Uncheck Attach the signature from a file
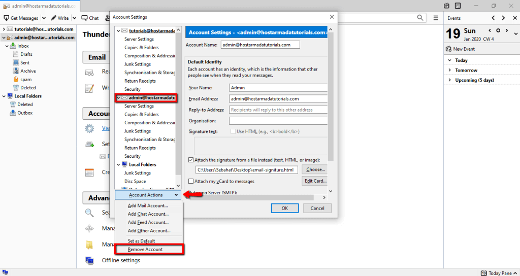The image size is (520, 276). 191,160
